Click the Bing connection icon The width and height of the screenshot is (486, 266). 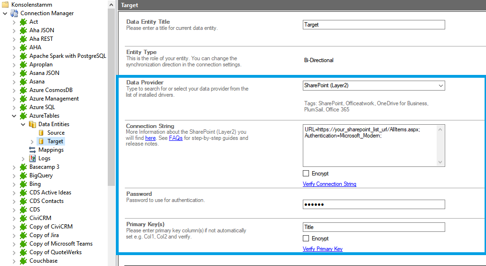23,184
